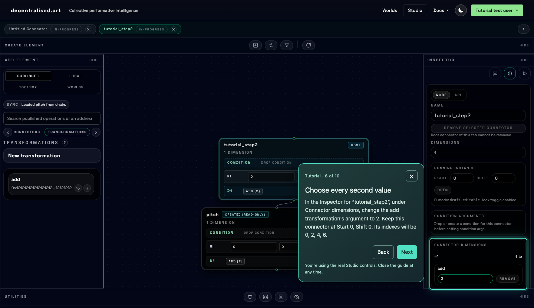This screenshot has height=308, width=534.
Task: Click the swap arrows icon in the Create Element toolbar
Action: coord(271,45)
